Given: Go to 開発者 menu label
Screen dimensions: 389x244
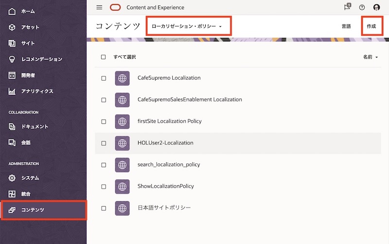Looking at the screenshot, I should (x=28, y=75).
